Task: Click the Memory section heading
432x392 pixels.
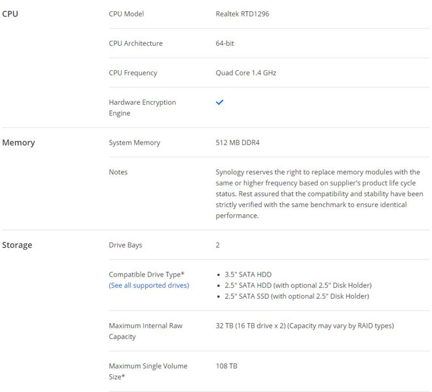Action: click(18, 143)
